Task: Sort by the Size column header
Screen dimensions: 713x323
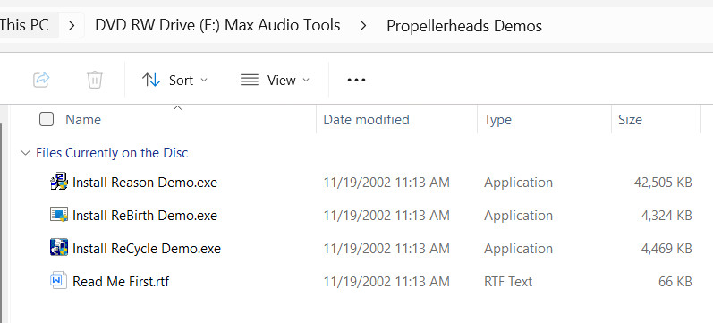Action: [630, 120]
